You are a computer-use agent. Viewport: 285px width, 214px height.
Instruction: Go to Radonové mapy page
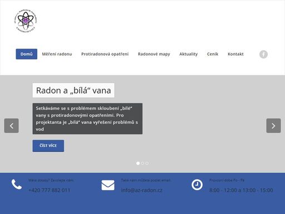click(x=154, y=54)
